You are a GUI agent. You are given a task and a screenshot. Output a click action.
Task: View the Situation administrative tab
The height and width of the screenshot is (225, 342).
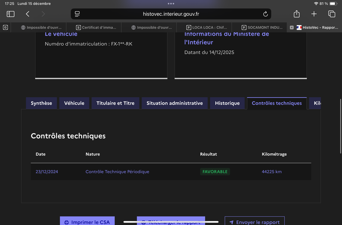(174, 103)
